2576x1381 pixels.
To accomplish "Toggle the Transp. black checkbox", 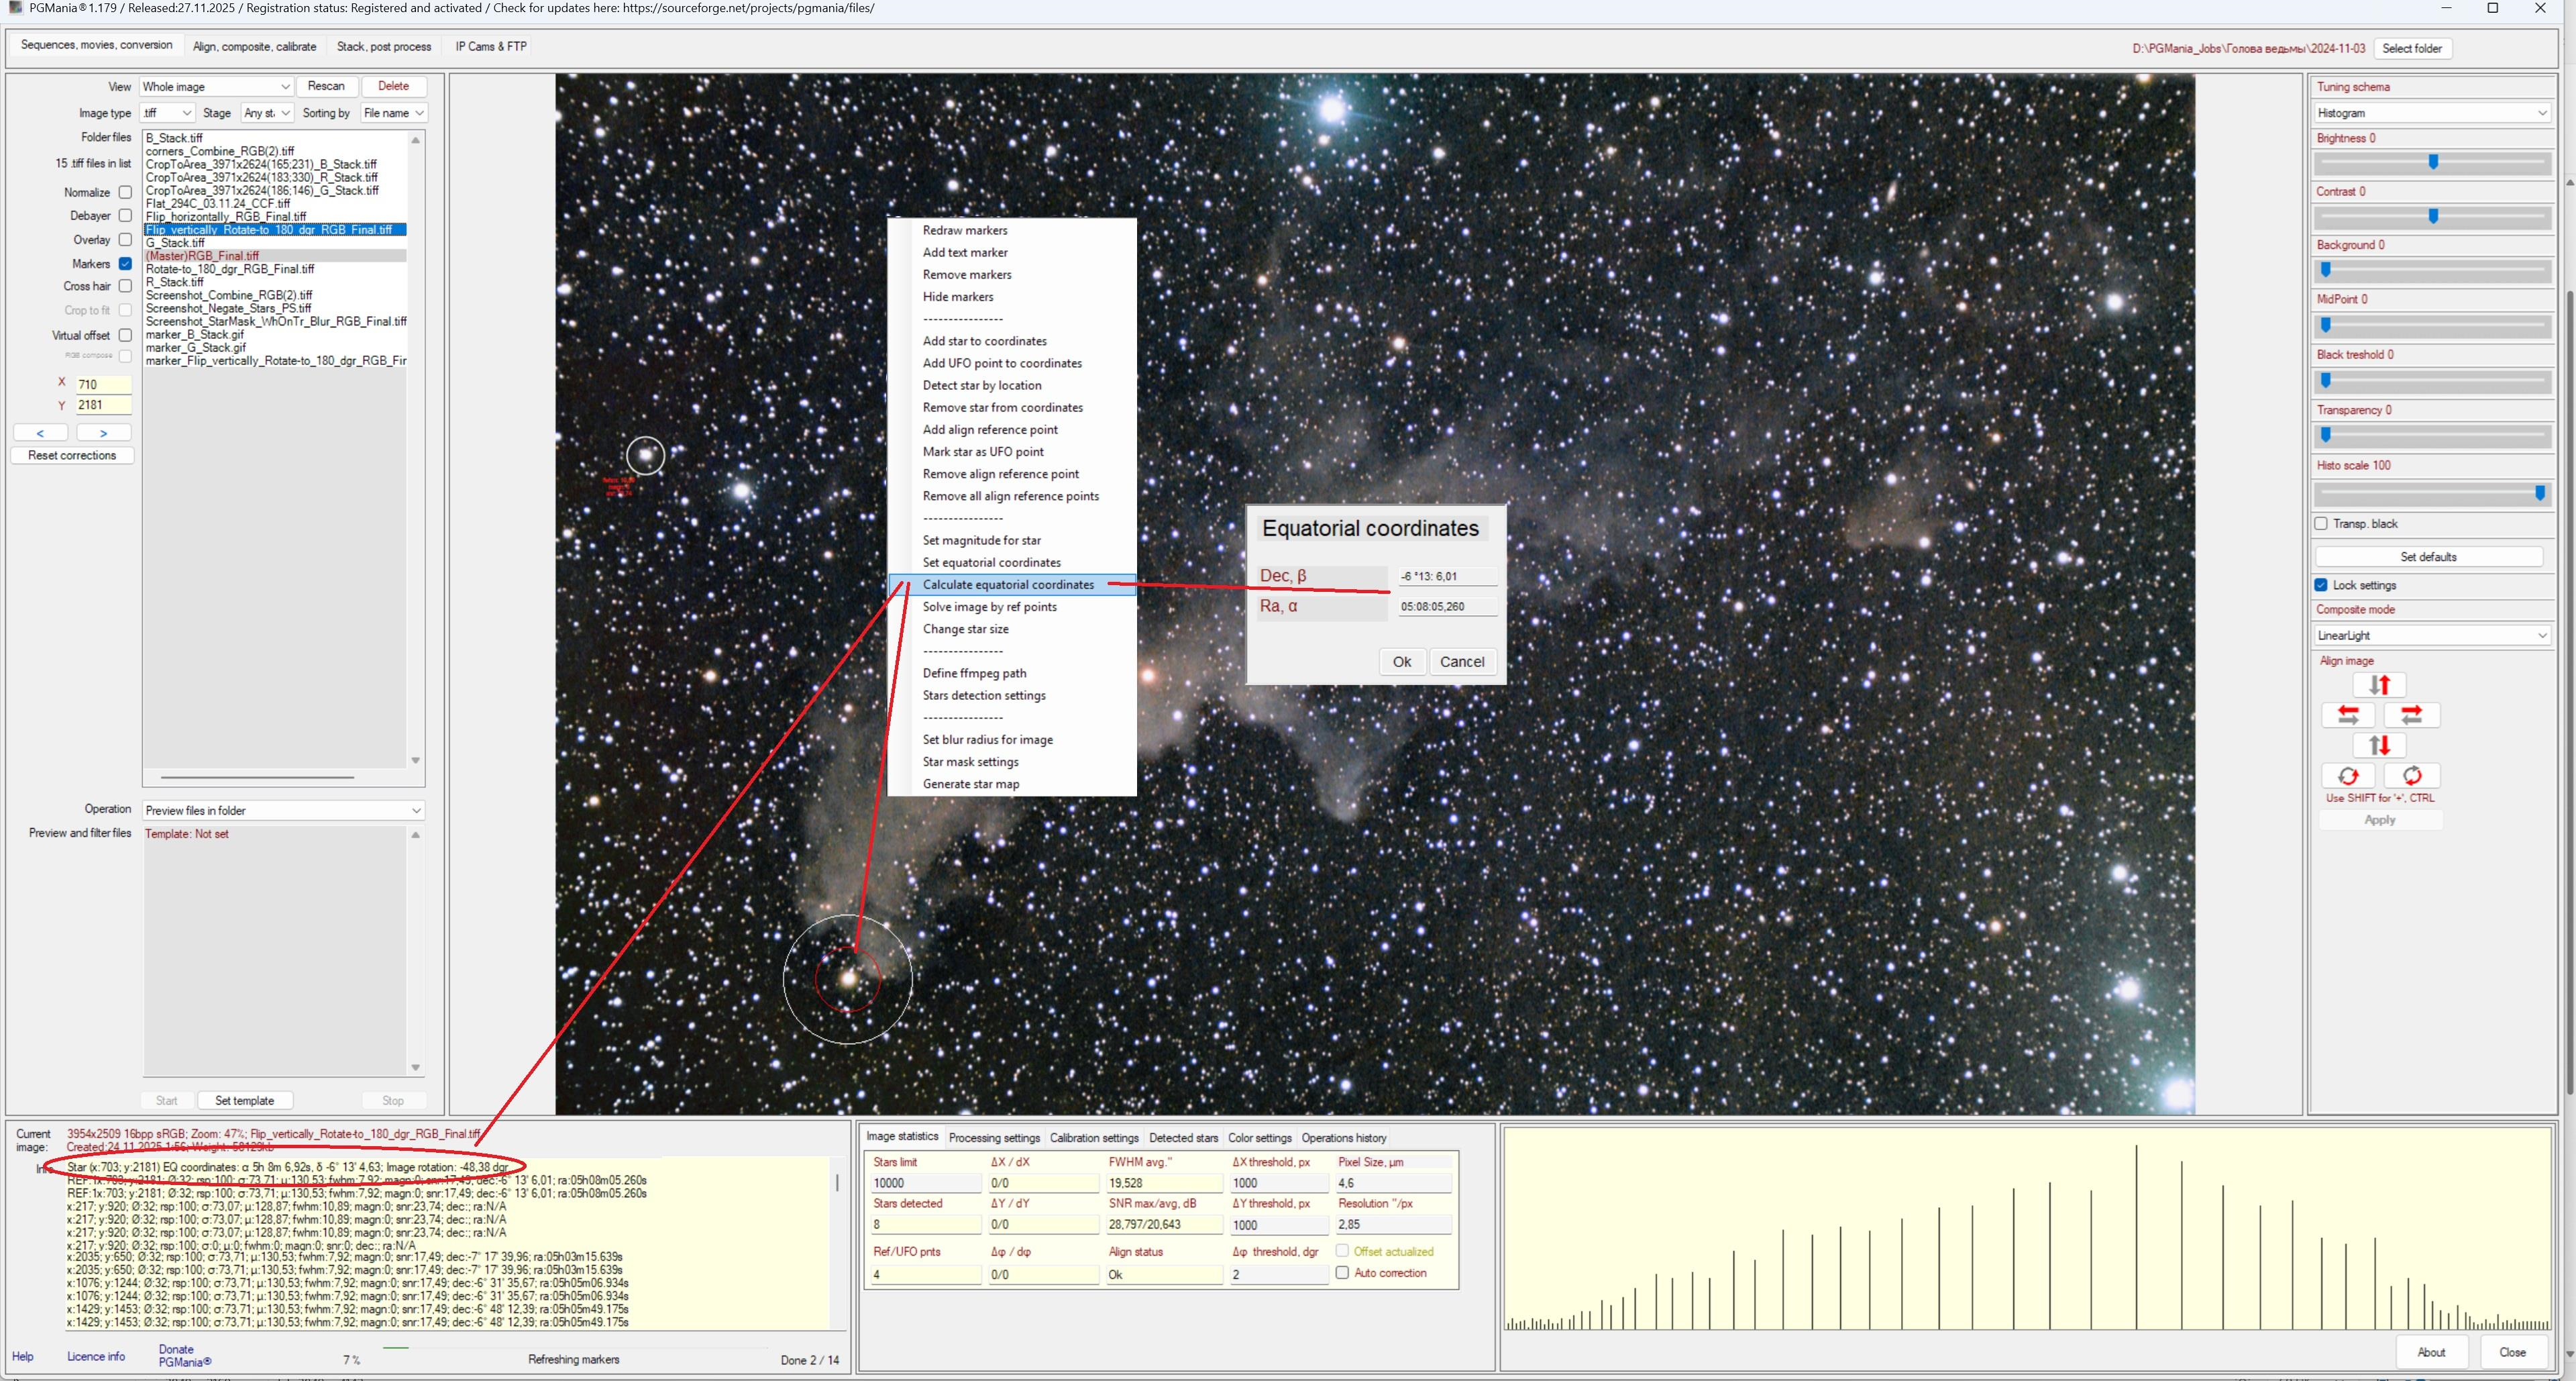I will [2321, 524].
